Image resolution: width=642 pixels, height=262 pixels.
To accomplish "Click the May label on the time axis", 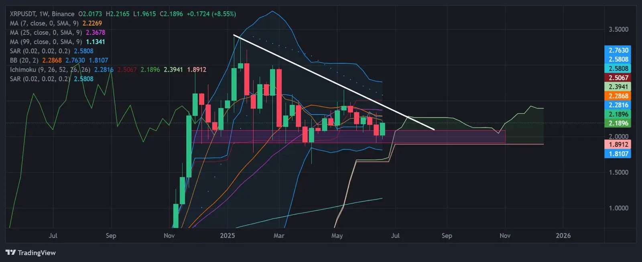I will coord(337,236).
